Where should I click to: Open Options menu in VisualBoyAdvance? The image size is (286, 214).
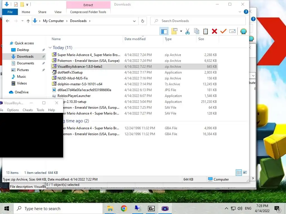pos(13,110)
